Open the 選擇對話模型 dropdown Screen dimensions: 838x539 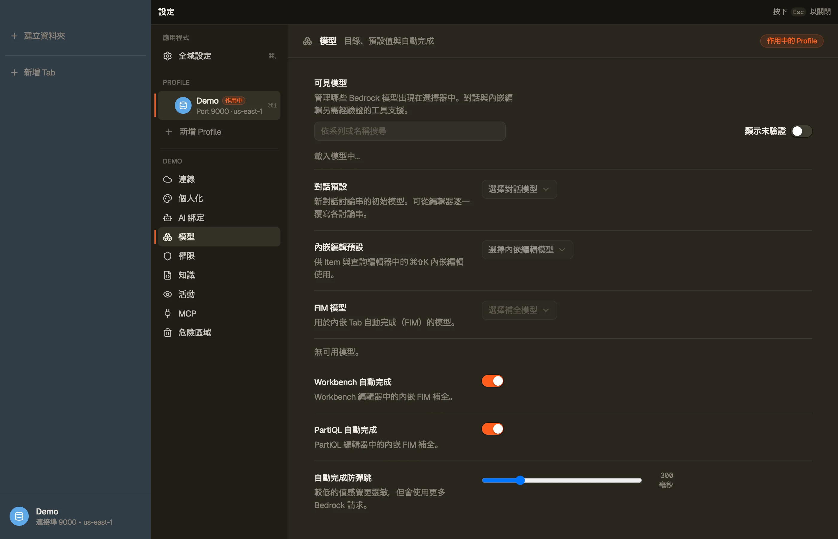tap(519, 189)
